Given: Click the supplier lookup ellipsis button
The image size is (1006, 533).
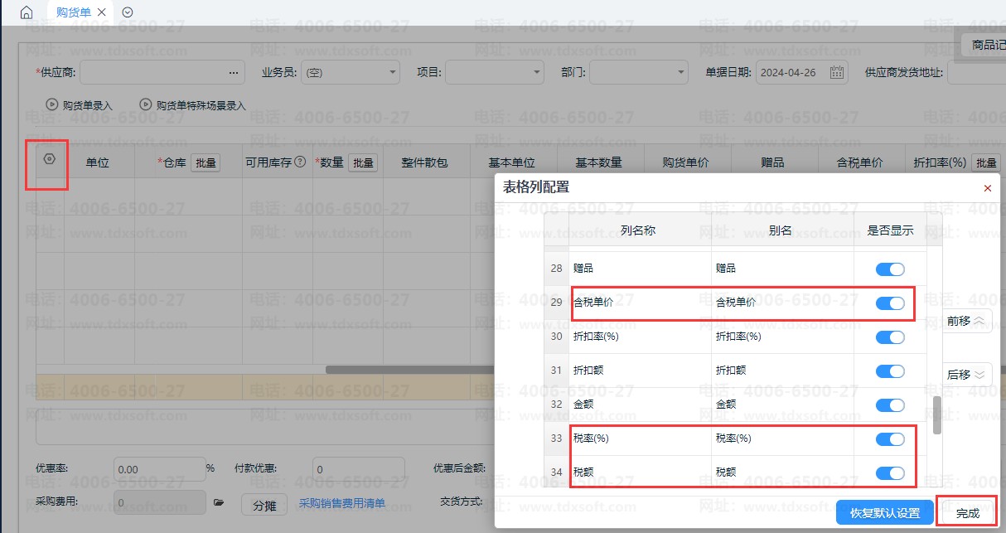Looking at the screenshot, I should click(234, 73).
